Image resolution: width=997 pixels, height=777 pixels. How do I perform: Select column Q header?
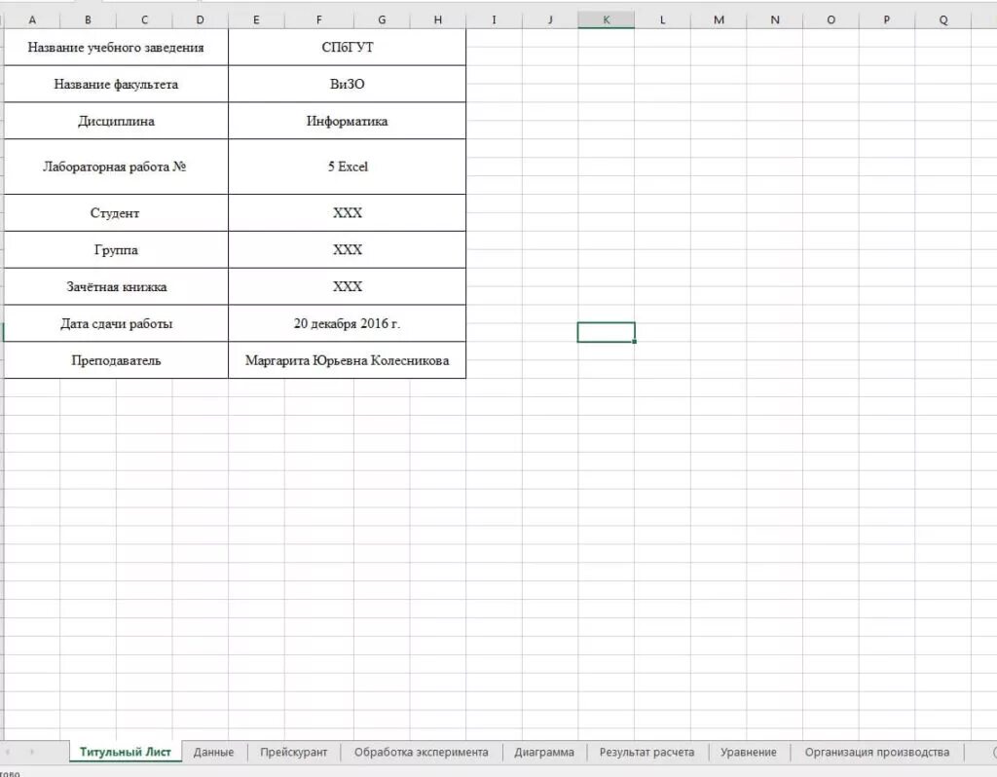pos(942,19)
